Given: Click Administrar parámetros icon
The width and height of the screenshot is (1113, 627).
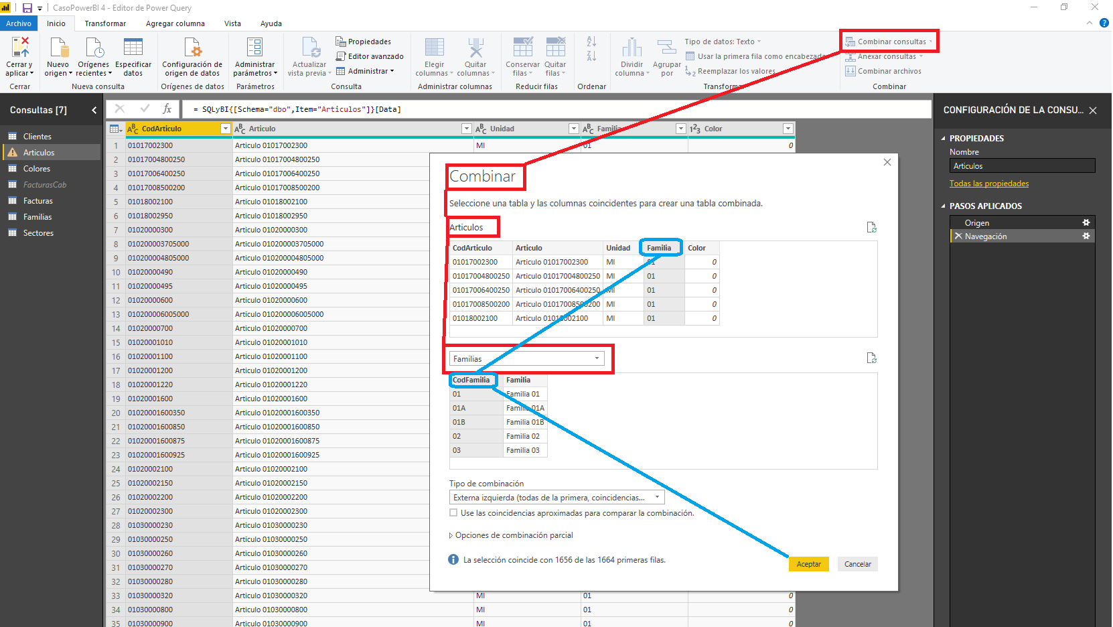Looking at the screenshot, I should (254, 48).
